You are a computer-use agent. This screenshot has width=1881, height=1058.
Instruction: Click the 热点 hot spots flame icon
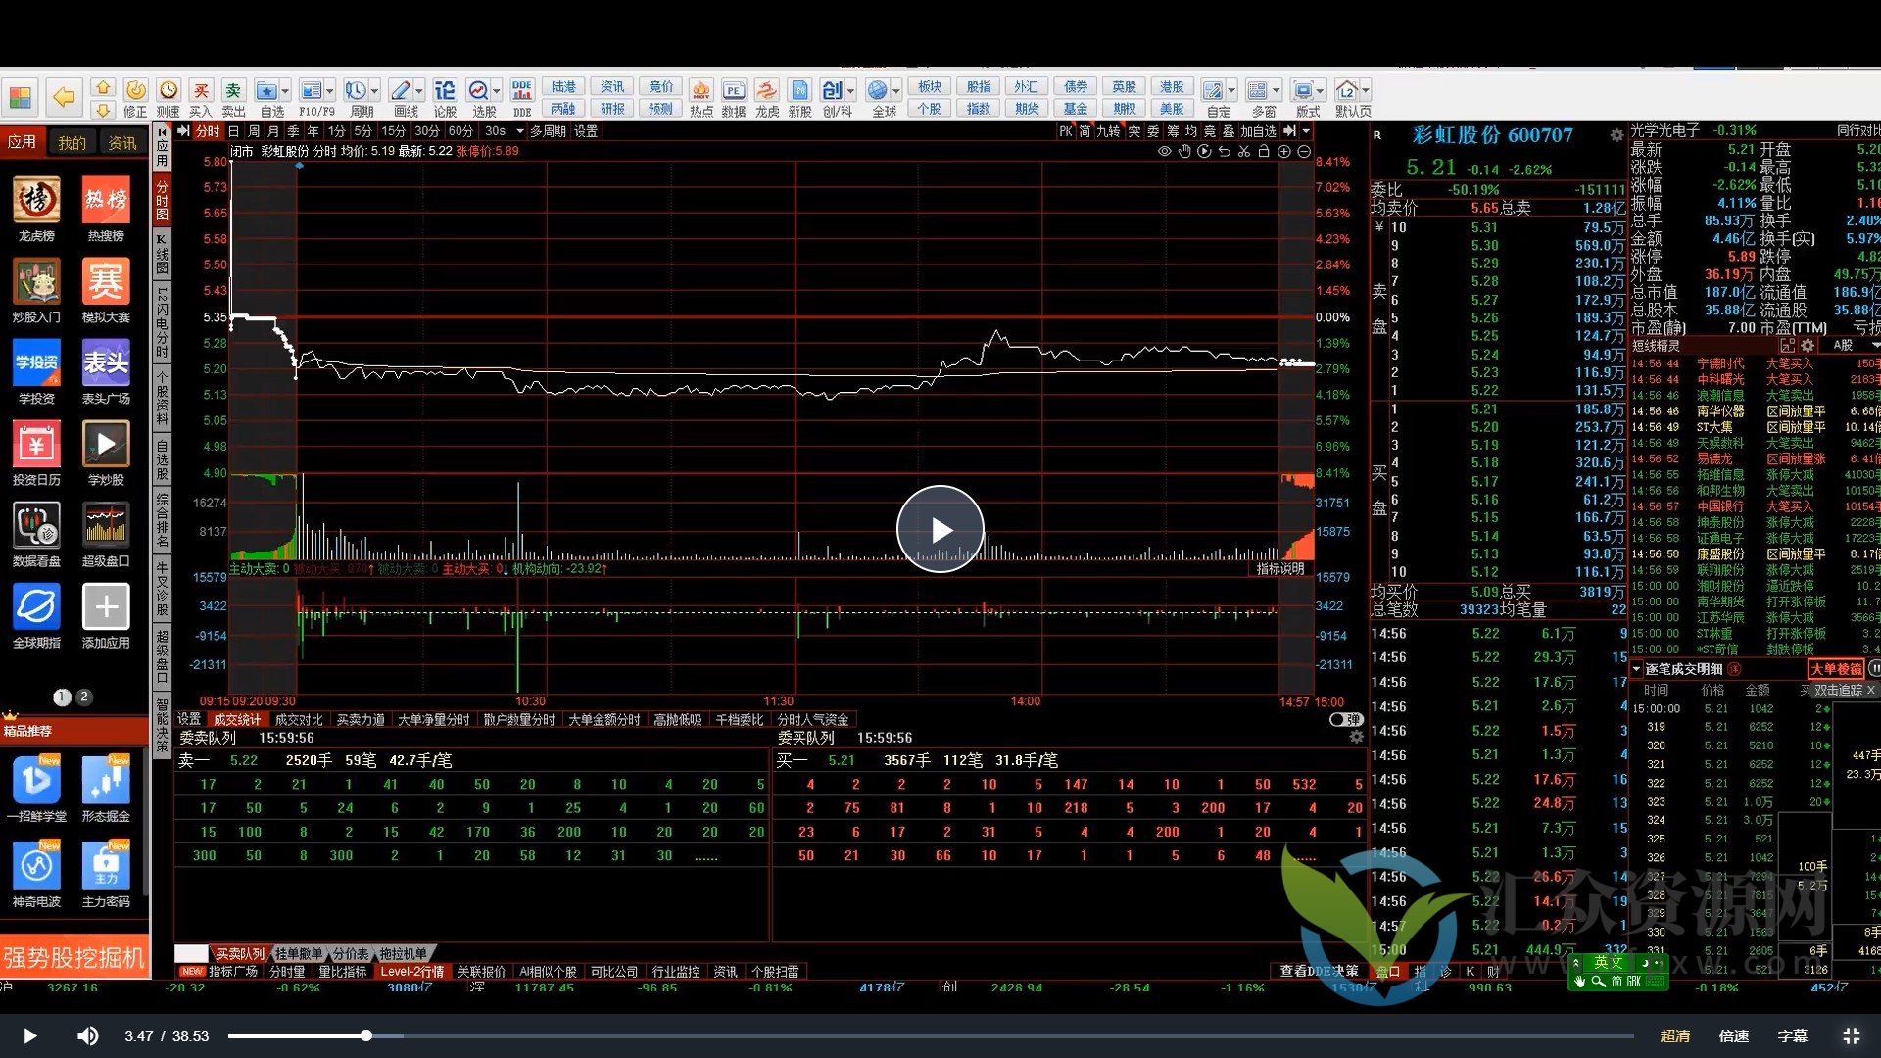pyautogui.click(x=700, y=91)
